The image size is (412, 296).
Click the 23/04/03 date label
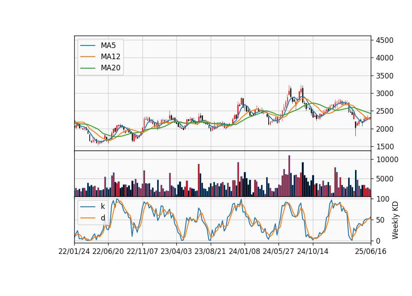tap(176, 251)
